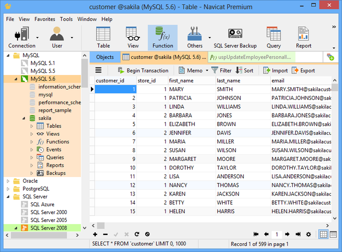The image size is (342, 252).
Task: Click the tree panel horizontal scrollbar thumb
Action: point(39,235)
